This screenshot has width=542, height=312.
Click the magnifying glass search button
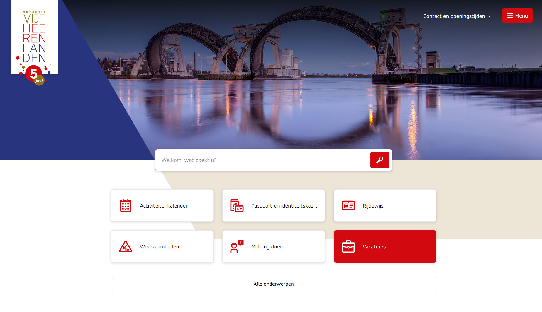pos(380,160)
